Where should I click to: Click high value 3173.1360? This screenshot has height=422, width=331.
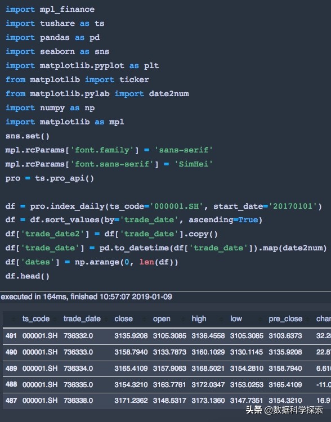(208, 401)
